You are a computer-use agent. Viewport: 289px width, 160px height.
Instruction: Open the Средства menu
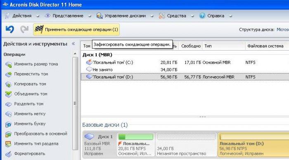coord(176,16)
